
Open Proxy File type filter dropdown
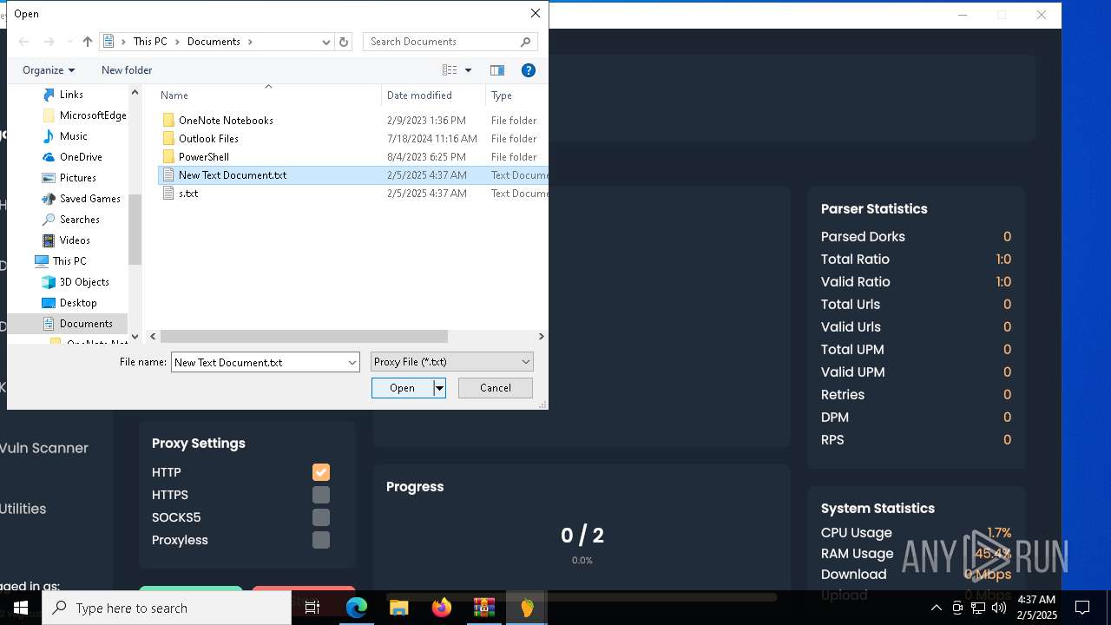(451, 362)
